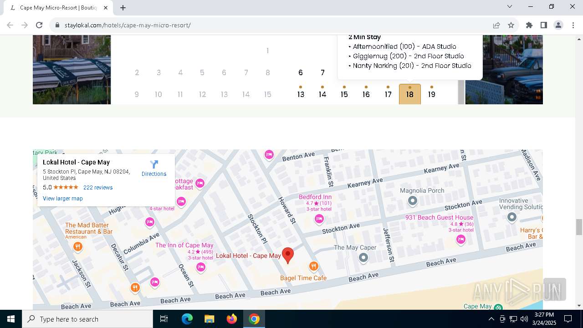Reload the page
Image resolution: width=583 pixels, height=328 pixels.
coord(39,25)
